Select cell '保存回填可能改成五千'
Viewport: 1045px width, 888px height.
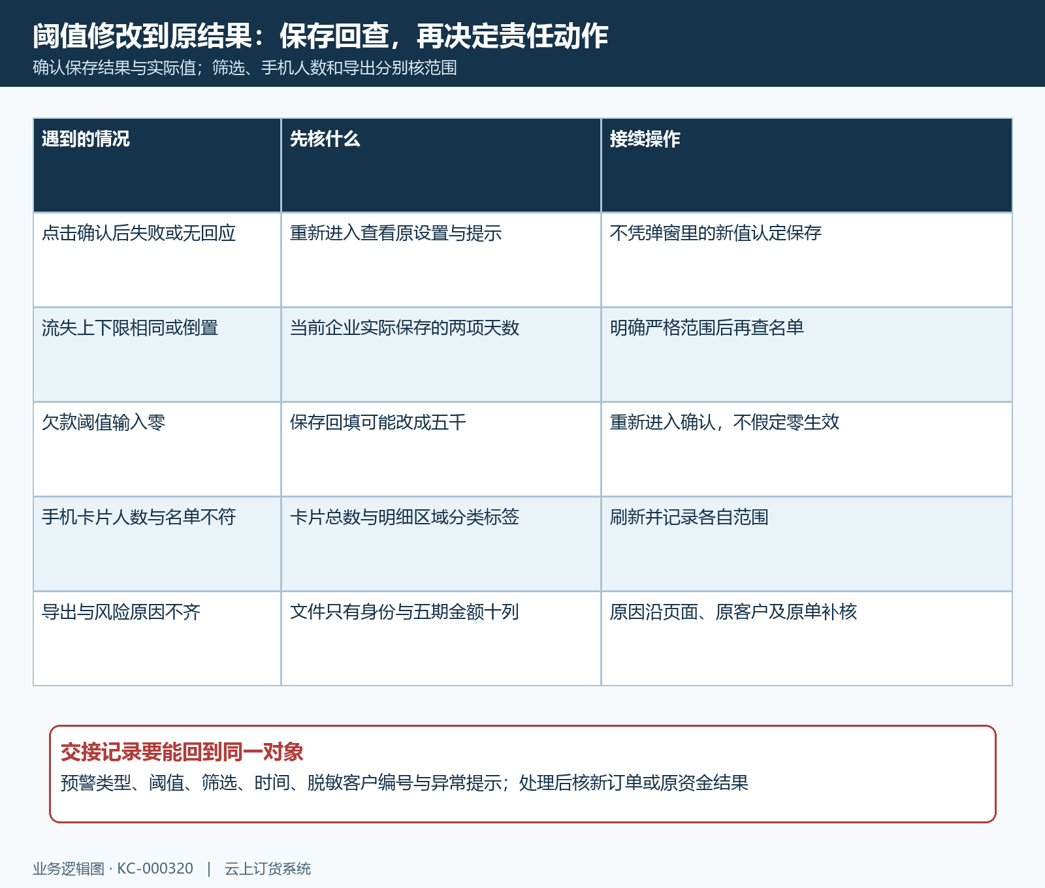441,449
